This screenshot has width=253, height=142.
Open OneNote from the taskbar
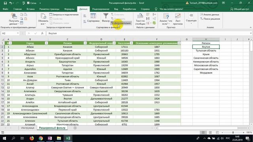50,138
